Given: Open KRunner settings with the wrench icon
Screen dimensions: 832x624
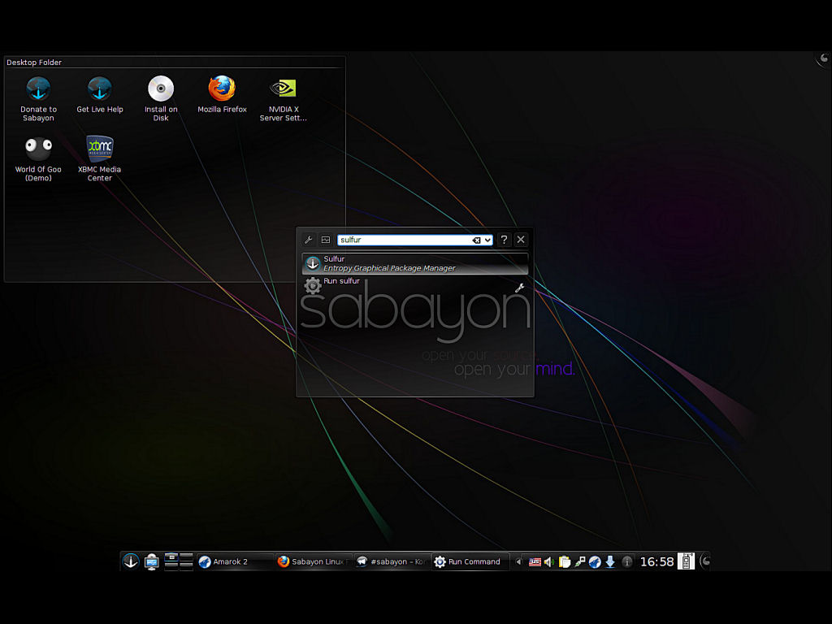Looking at the screenshot, I should 308,240.
